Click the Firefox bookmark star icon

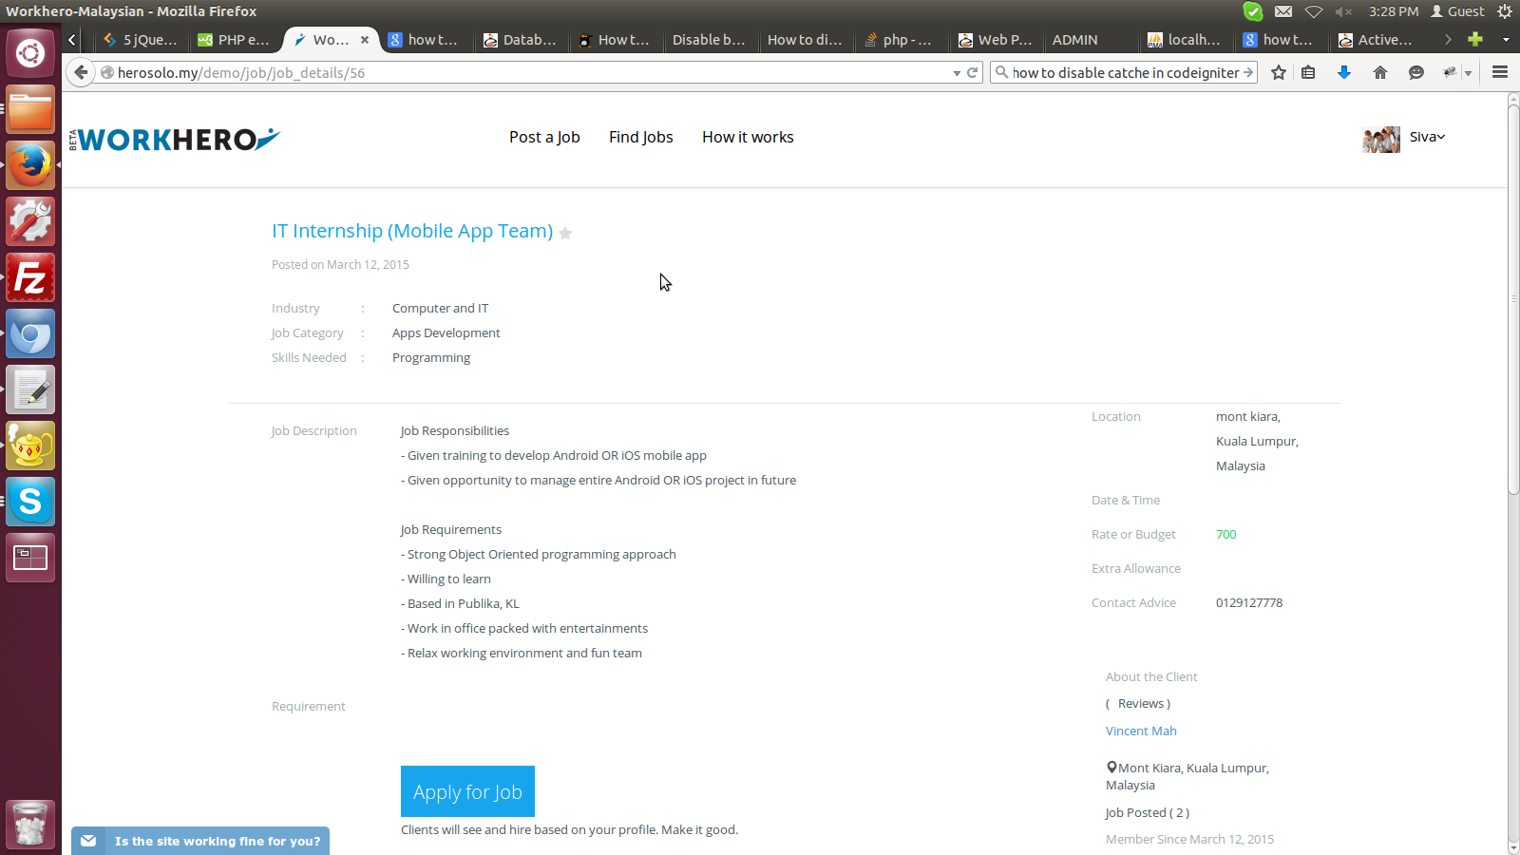tap(1279, 72)
